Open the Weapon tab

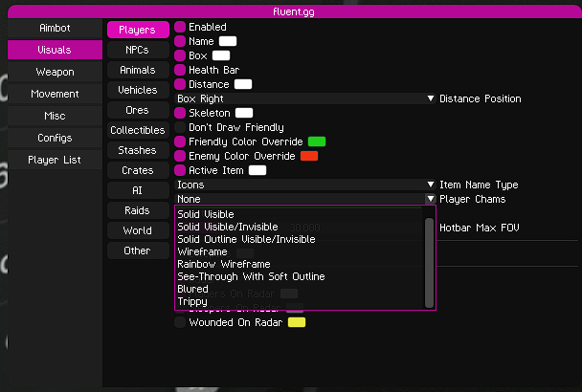[55, 72]
